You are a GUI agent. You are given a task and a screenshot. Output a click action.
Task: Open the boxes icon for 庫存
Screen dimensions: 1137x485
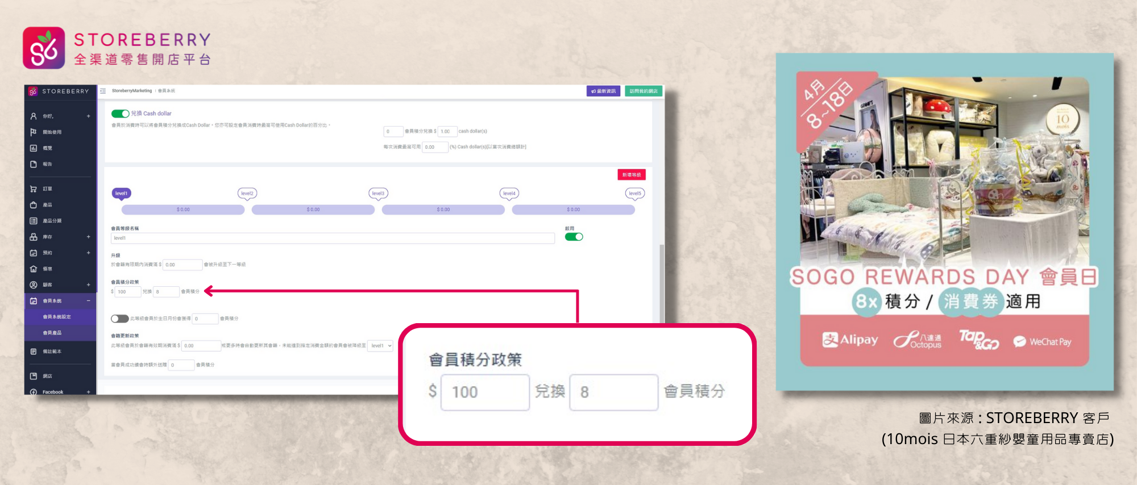[x=34, y=236]
